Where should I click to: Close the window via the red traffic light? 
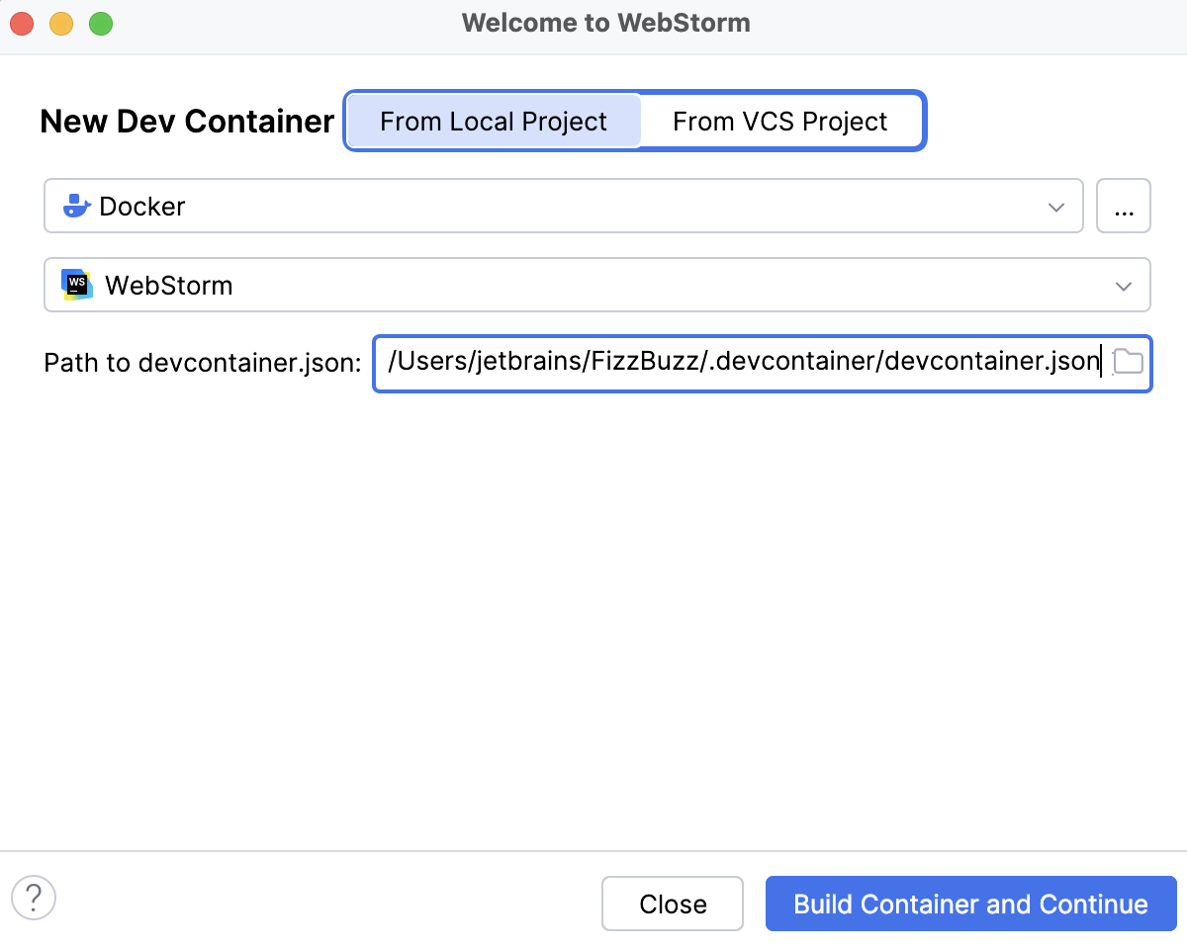(21, 23)
